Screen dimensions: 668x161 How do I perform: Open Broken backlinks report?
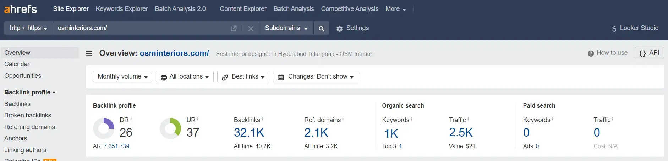(28, 115)
